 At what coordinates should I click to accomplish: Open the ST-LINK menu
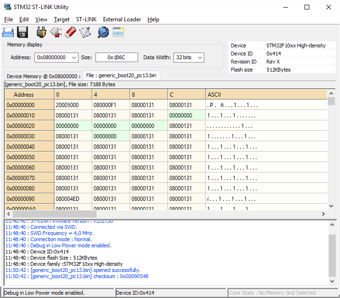coord(86,19)
